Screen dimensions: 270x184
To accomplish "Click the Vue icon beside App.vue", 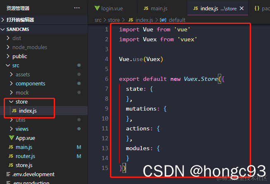I will pyautogui.click(x=11, y=138).
